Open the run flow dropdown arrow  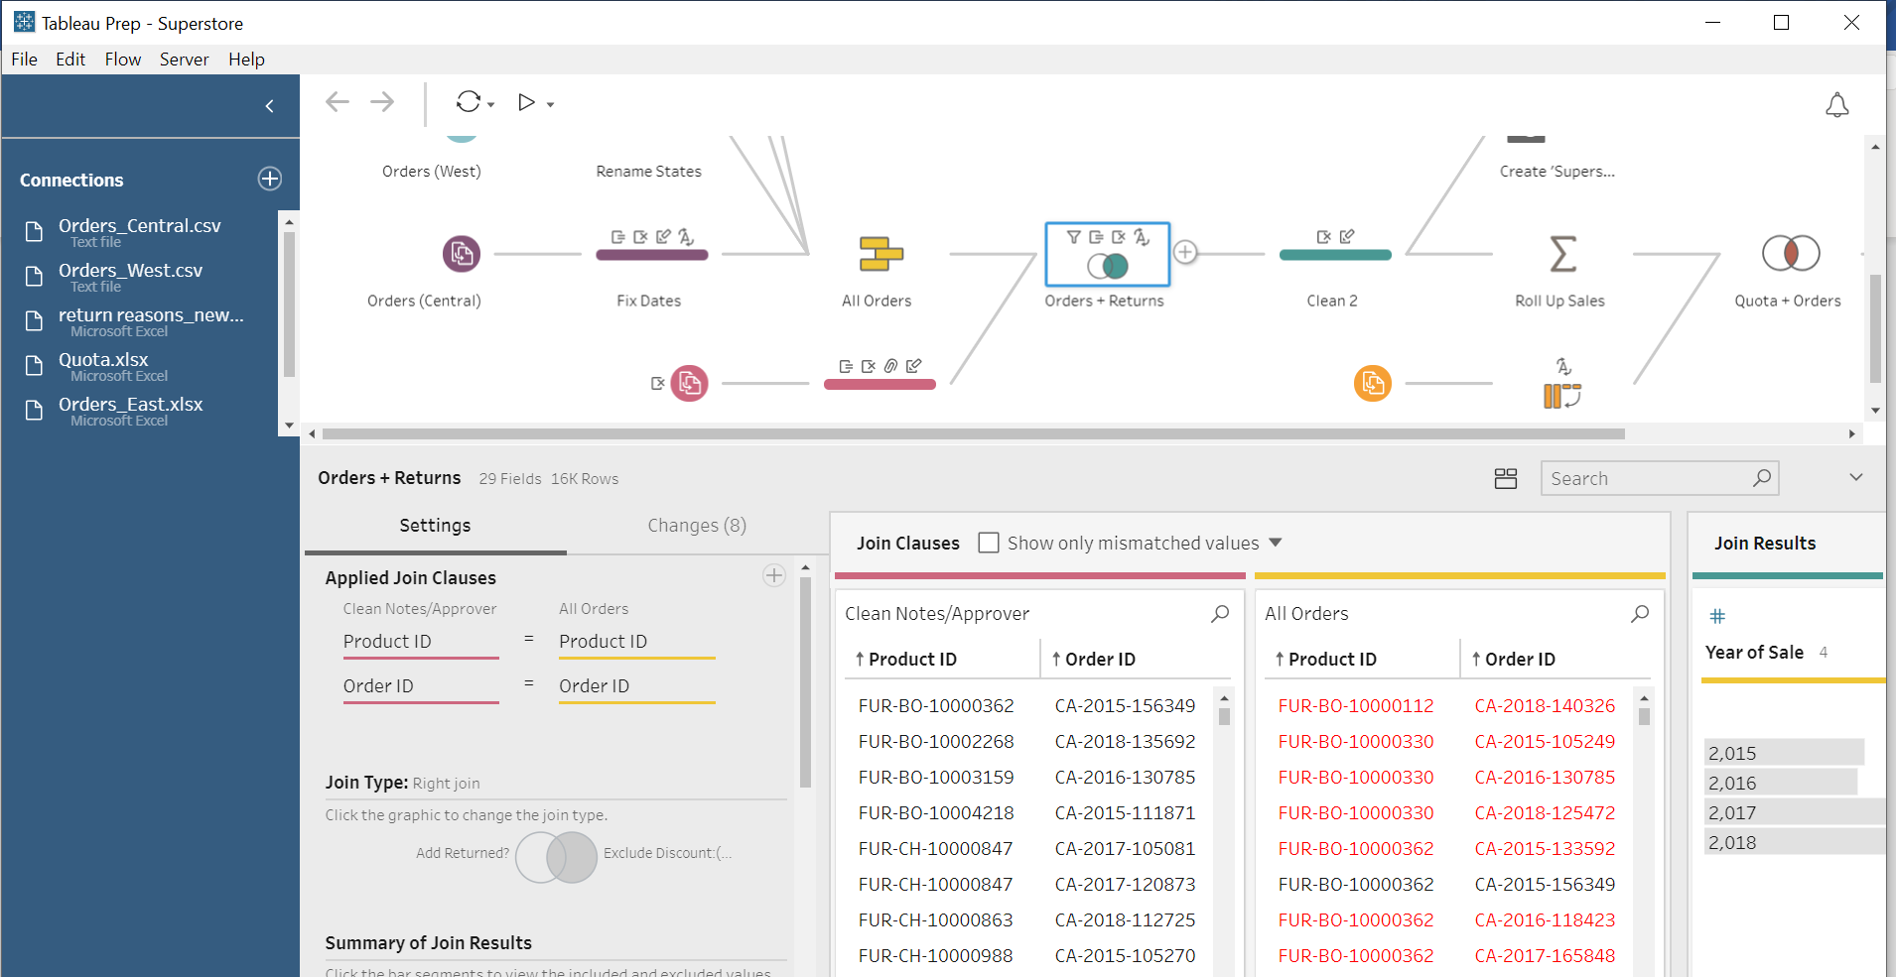[550, 104]
